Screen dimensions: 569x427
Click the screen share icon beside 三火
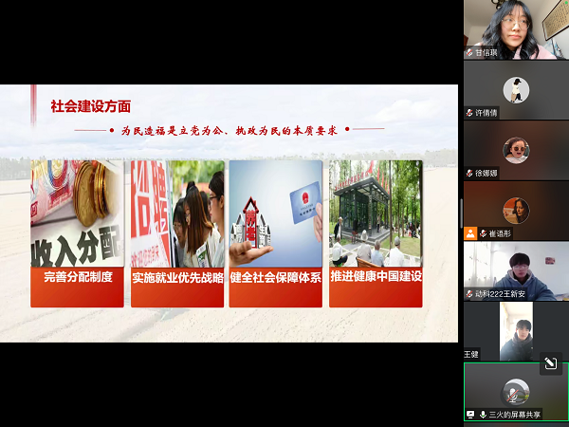(470, 415)
